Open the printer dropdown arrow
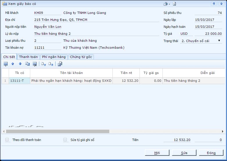 coord(169,4)
